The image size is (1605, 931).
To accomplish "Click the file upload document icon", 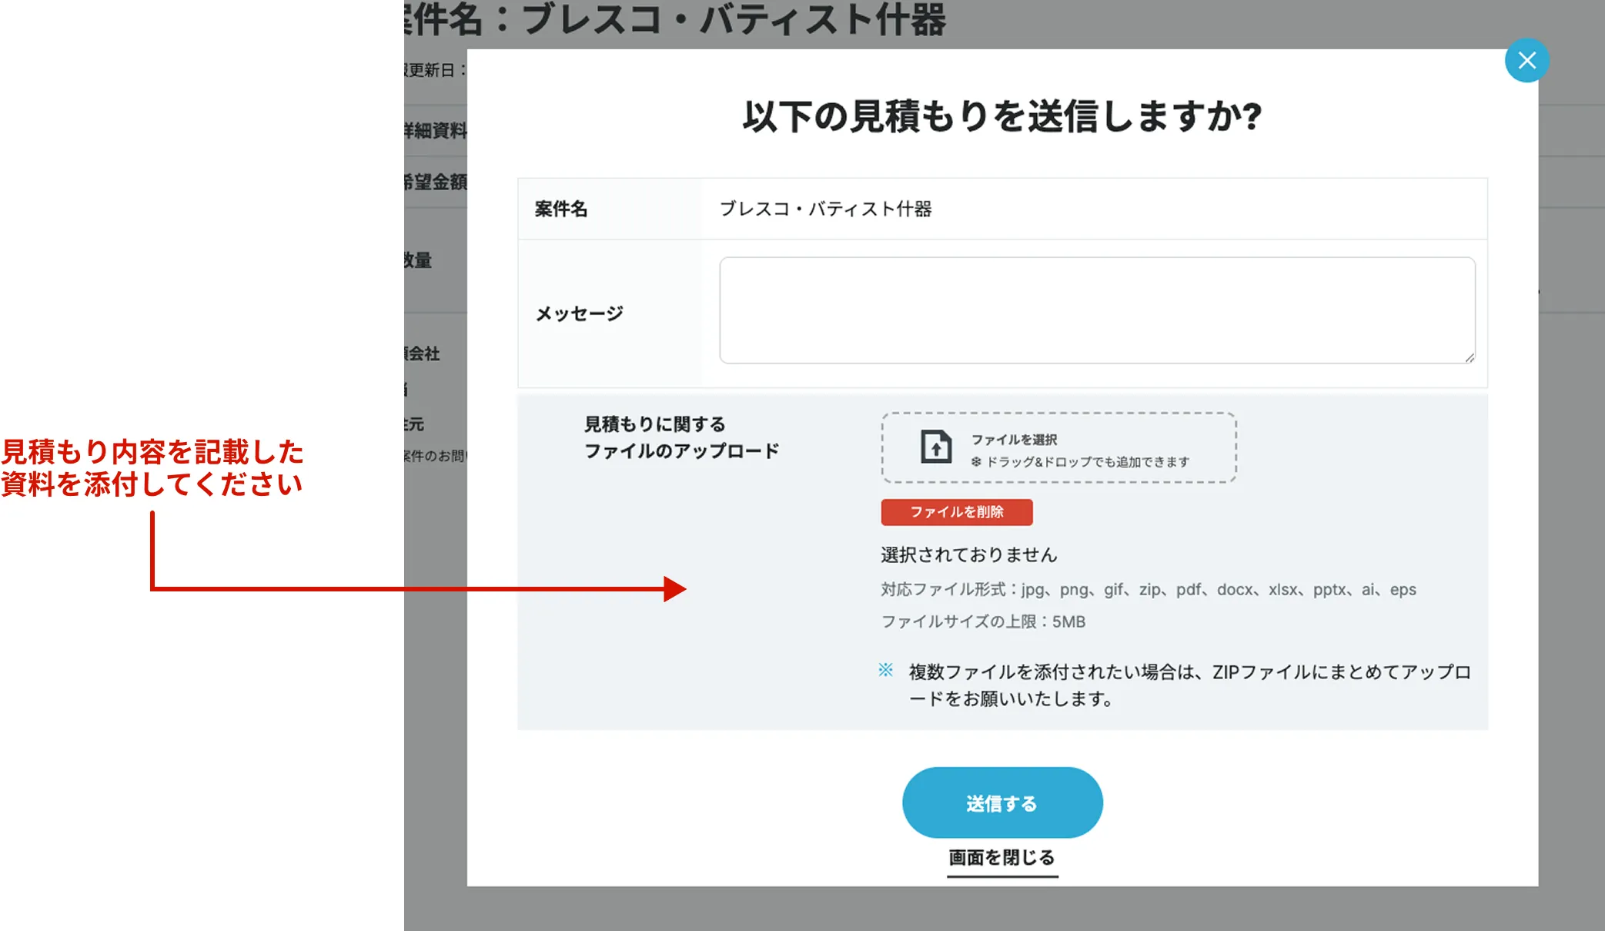I will 936,447.
